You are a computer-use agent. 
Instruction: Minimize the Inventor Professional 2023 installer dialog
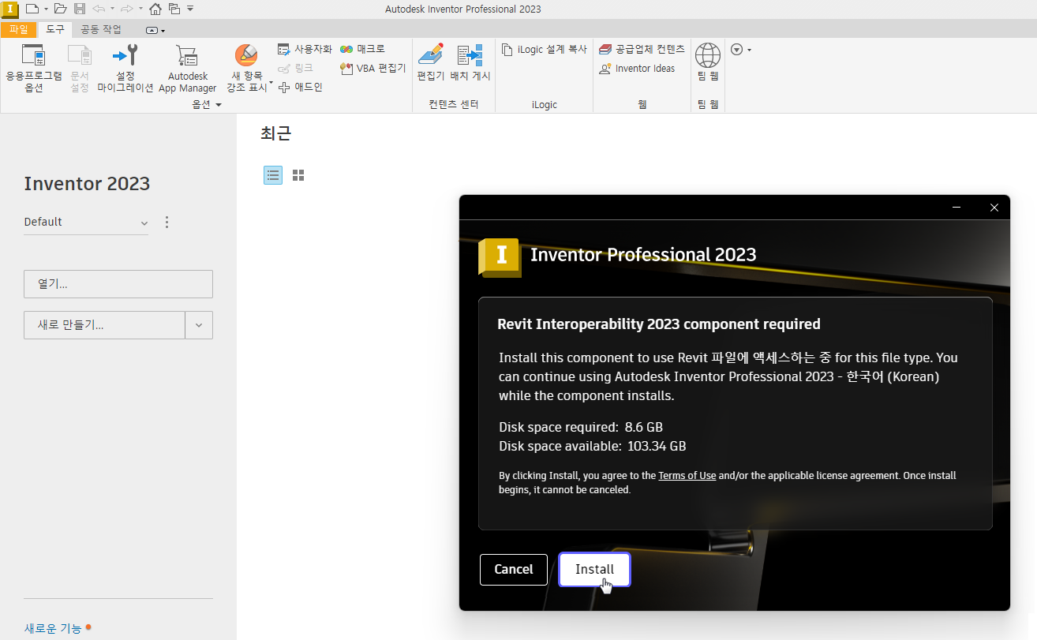(x=957, y=208)
